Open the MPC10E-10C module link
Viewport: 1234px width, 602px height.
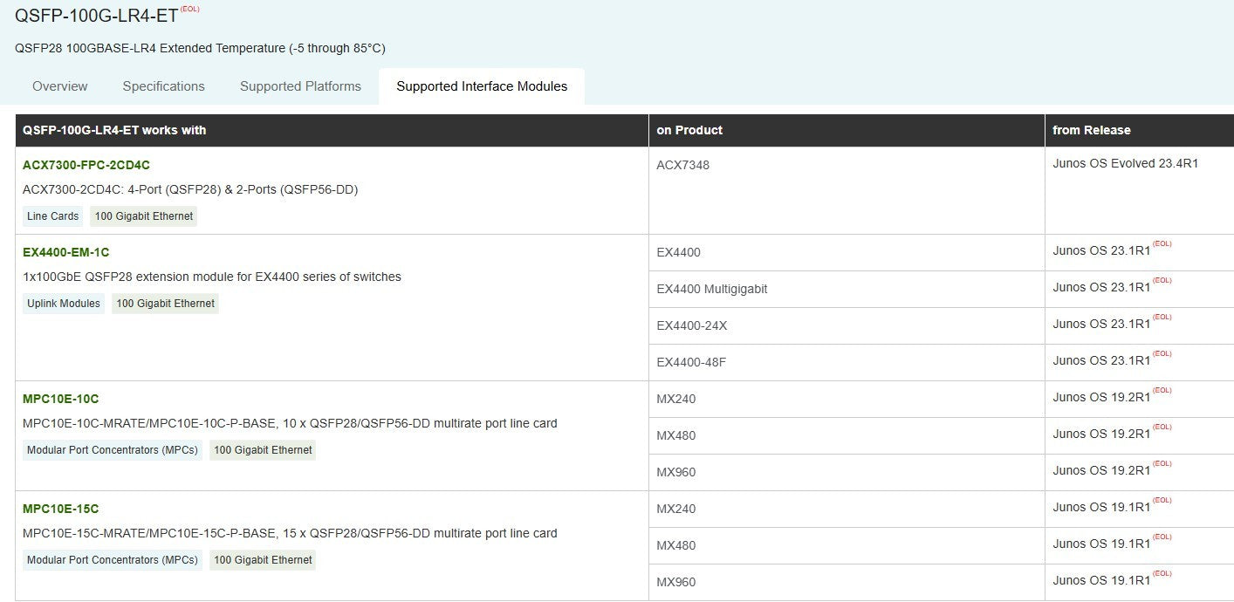[61, 399]
